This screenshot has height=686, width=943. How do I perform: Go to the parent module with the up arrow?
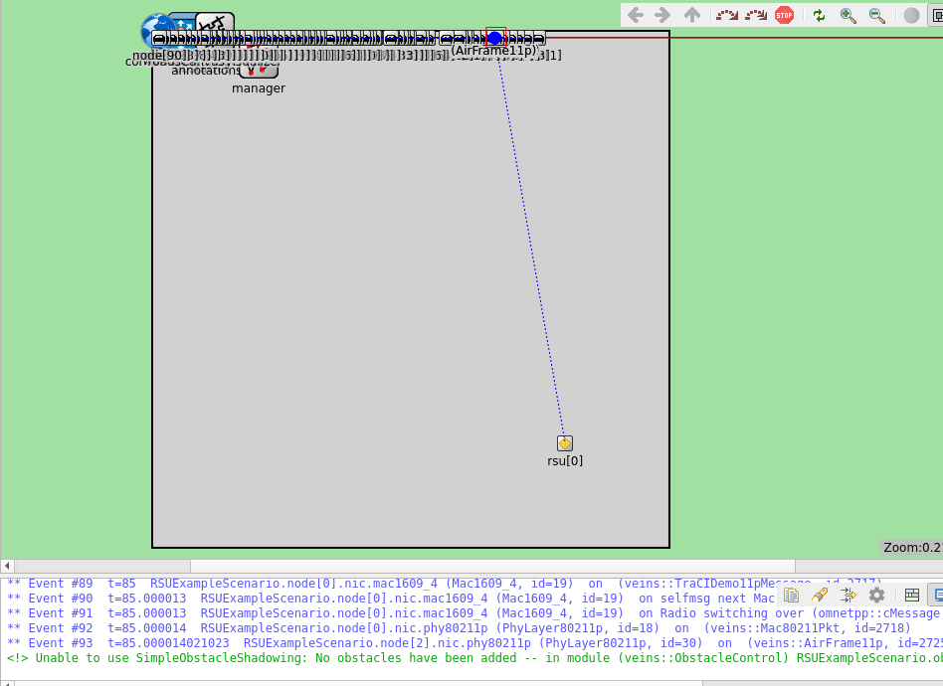tap(692, 15)
